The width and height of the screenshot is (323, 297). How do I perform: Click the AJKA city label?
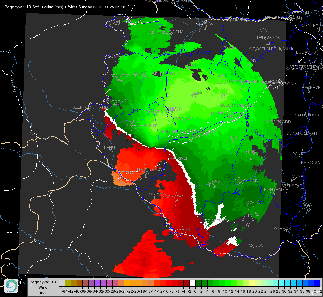(197, 94)
